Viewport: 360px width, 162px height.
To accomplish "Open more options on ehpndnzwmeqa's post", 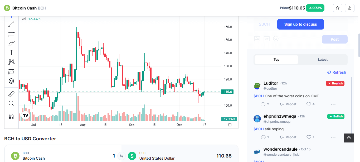I will tap(333, 137).
